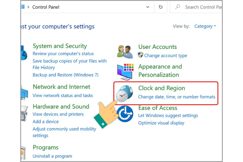Click the Add a device link
This screenshot has width=243, height=162.
click(45, 121)
